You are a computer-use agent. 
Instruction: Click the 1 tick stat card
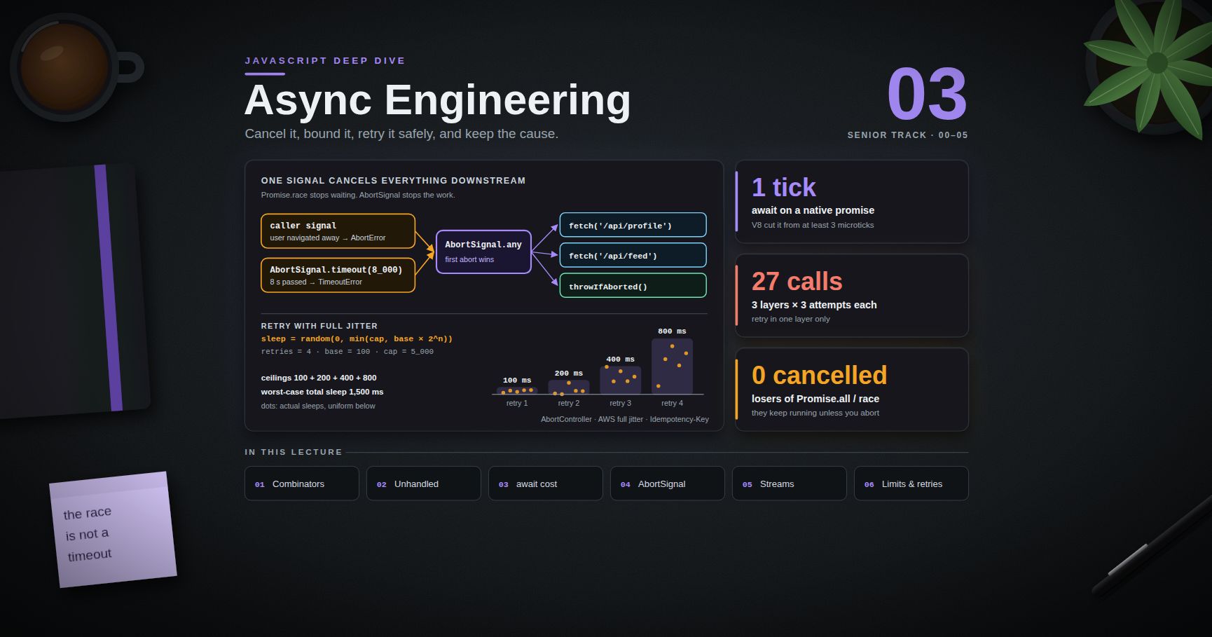click(x=852, y=202)
